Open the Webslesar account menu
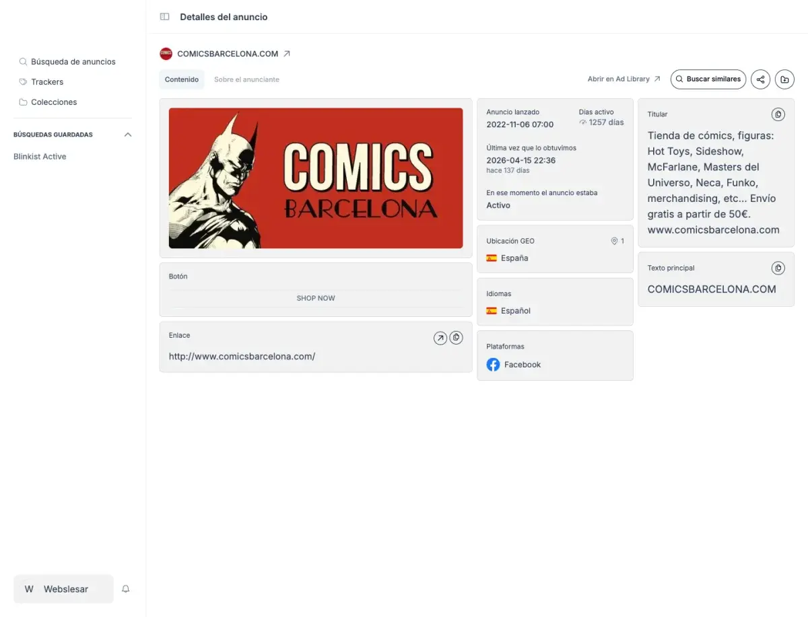The image size is (808, 617). 63,589
